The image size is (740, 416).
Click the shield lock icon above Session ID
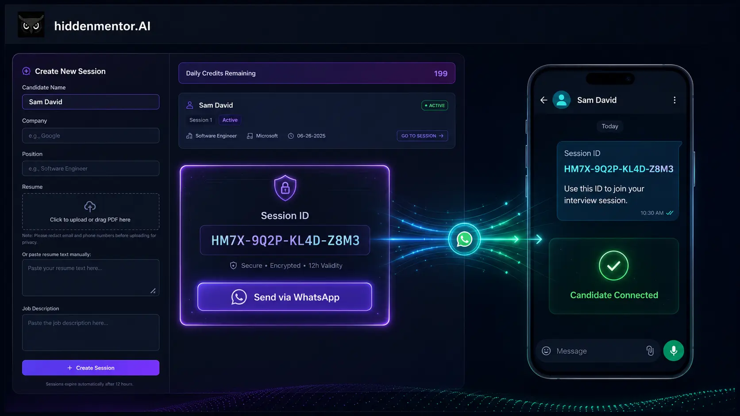coord(285,188)
